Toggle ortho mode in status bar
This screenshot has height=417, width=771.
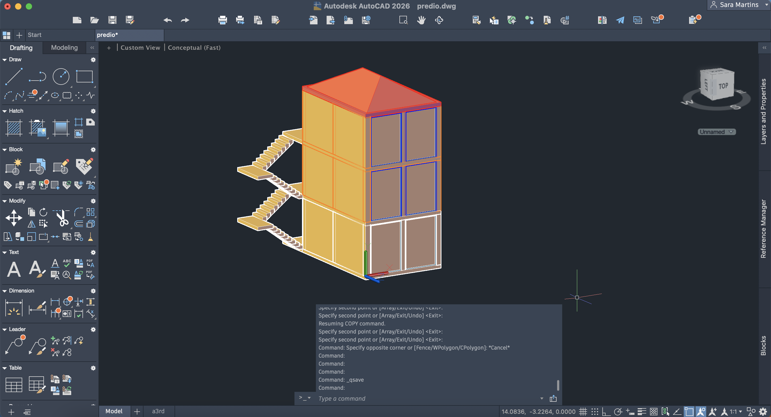tap(606, 412)
